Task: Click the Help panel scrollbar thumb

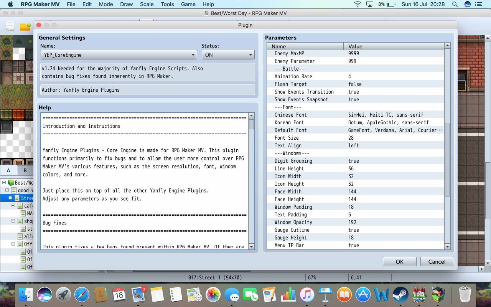Action: [x=251, y=124]
